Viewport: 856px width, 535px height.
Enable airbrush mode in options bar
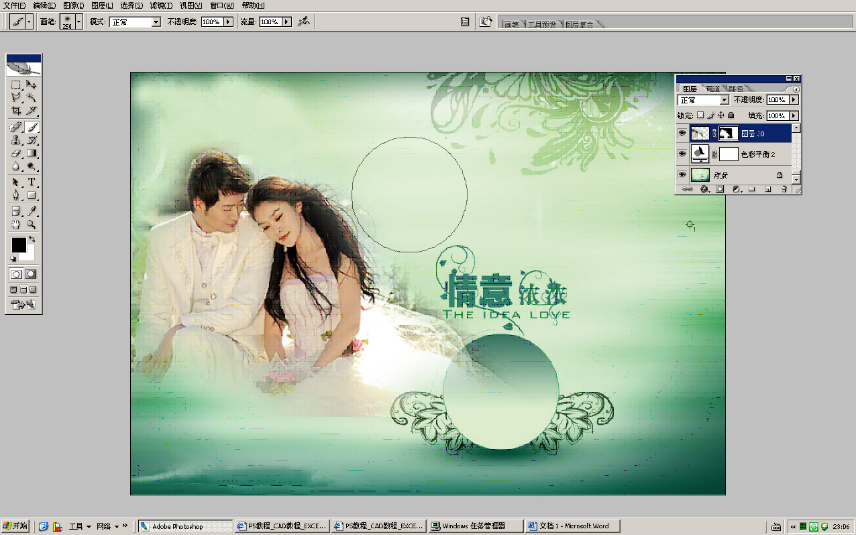pos(304,21)
